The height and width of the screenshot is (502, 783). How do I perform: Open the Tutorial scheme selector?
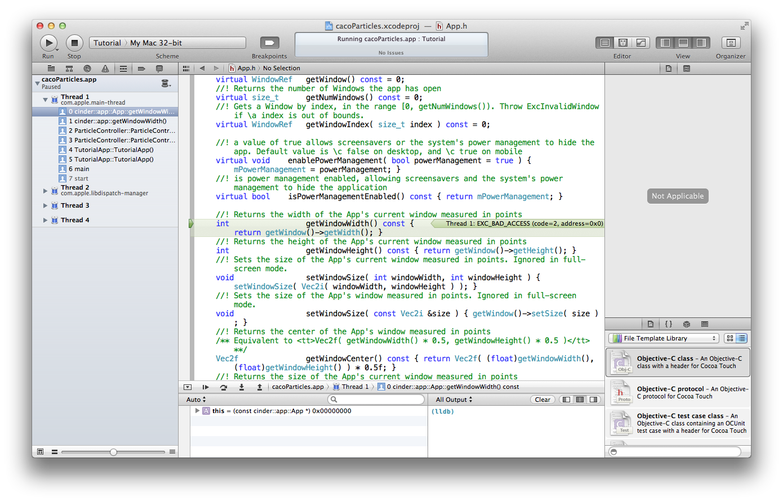click(107, 43)
